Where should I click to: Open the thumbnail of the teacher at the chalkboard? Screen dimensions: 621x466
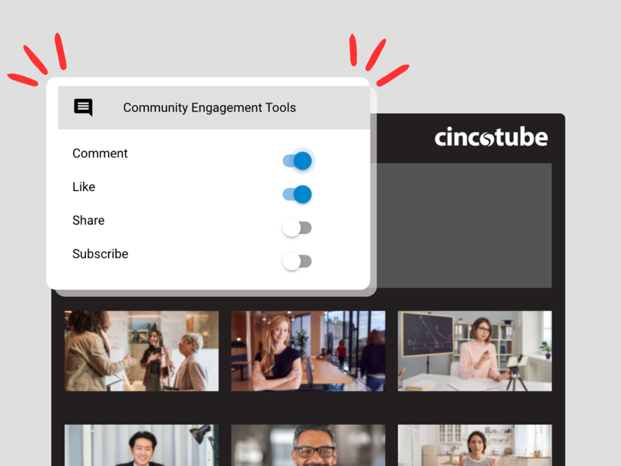pos(475,351)
